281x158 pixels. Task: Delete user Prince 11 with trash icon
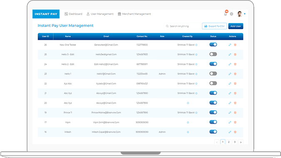235,113
